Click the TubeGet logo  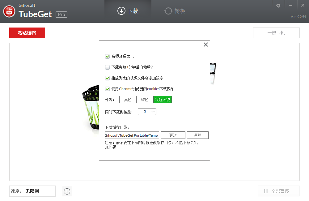[x=9, y=11]
